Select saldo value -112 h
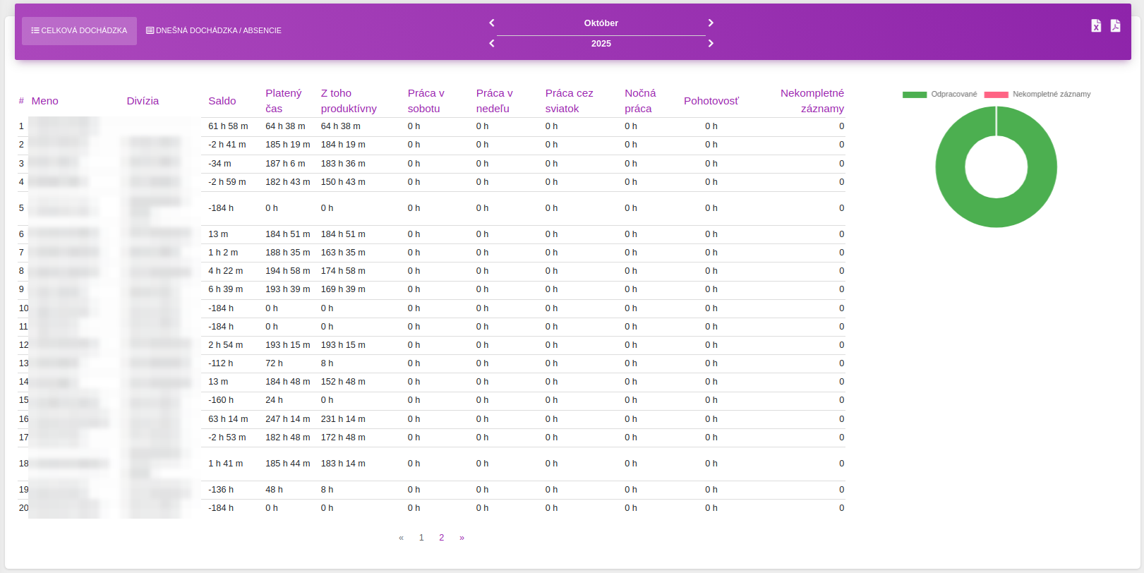This screenshot has height=573, width=1144. [221, 363]
